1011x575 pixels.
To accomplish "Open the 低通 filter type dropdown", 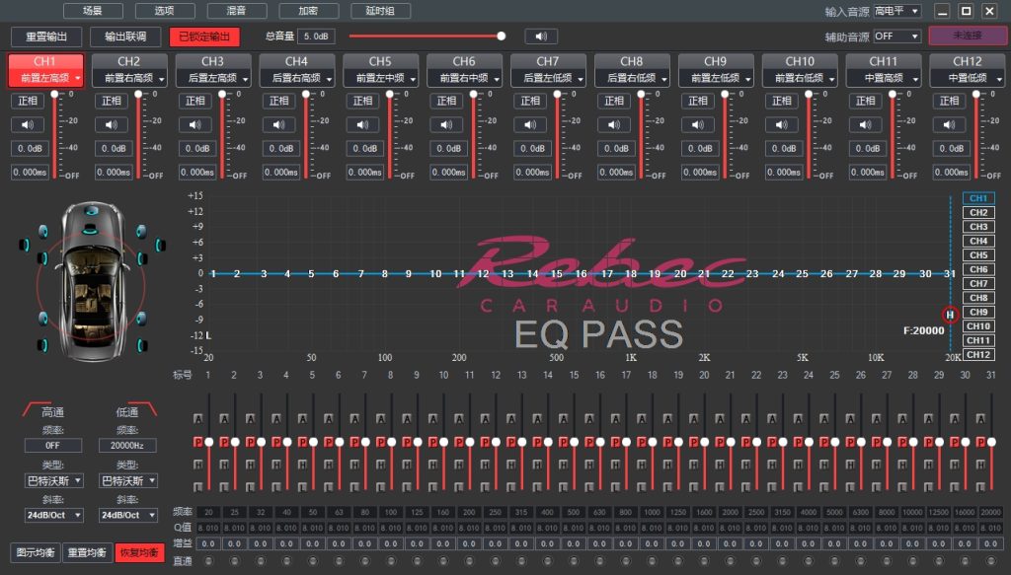I will 127,480.
